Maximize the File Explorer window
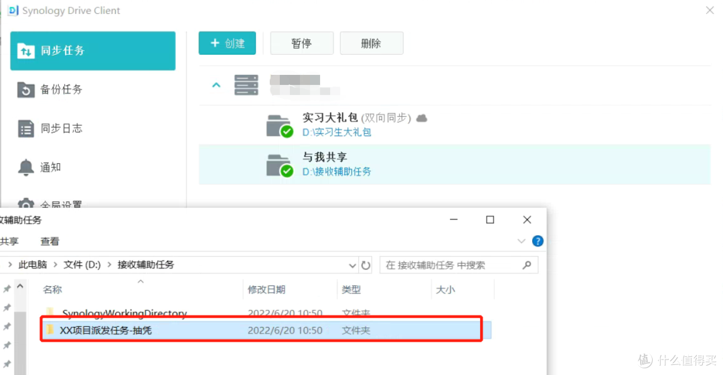Image resolution: width=723 pixels, height=375 pixels. coord(490,220)
